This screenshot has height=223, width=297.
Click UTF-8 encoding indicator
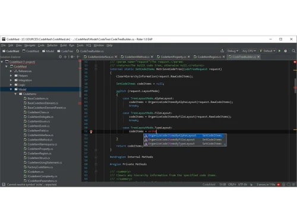pos(242,184)
